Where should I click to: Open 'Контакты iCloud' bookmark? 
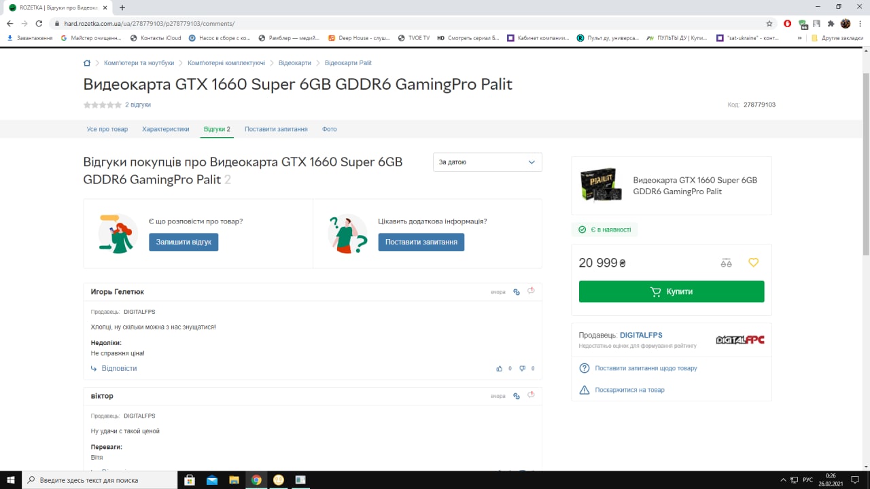tap(156, 38)
